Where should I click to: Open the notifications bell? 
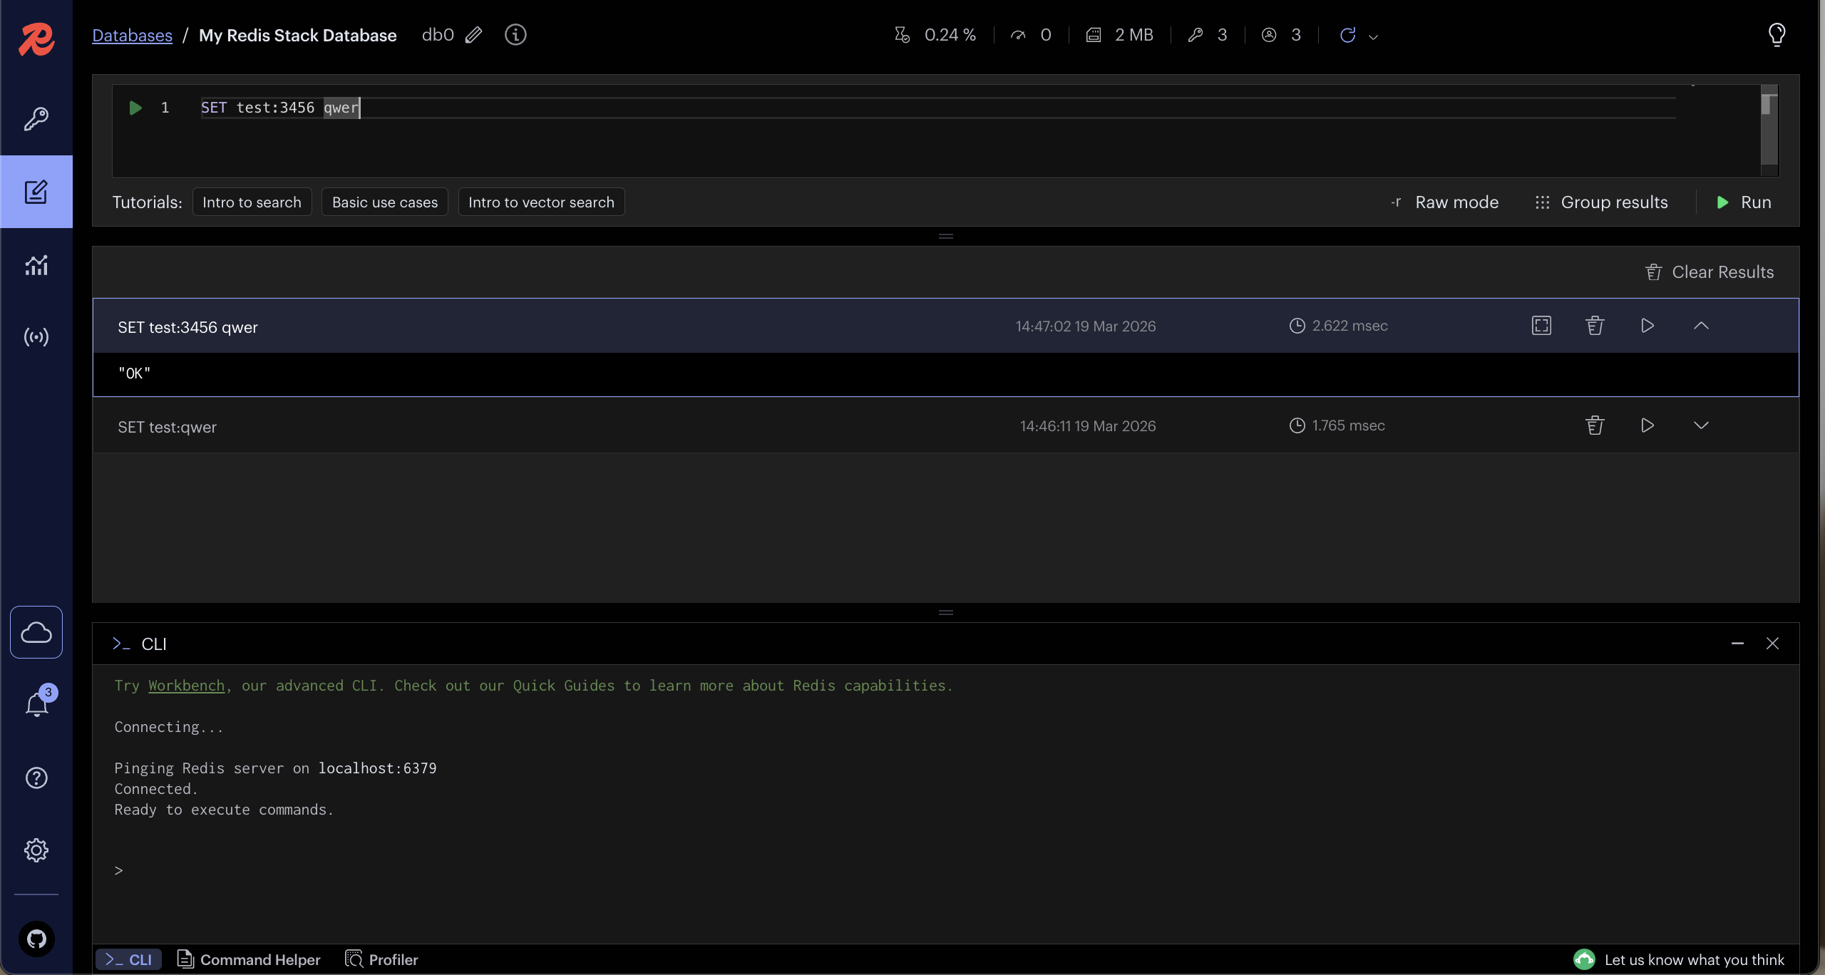pos(36,704)
